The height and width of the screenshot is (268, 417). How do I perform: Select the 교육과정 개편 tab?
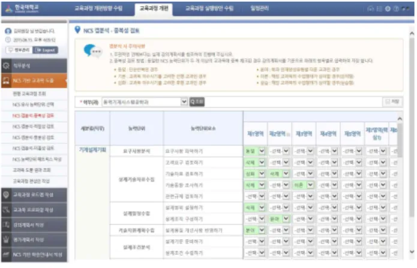coord(154,8)
